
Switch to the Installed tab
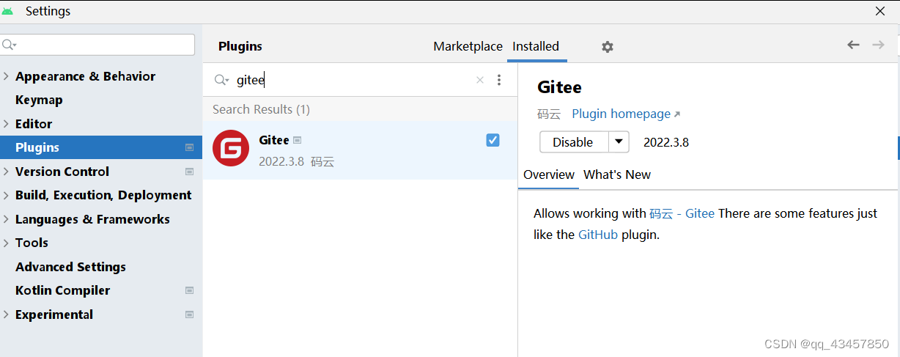[536, 46]
